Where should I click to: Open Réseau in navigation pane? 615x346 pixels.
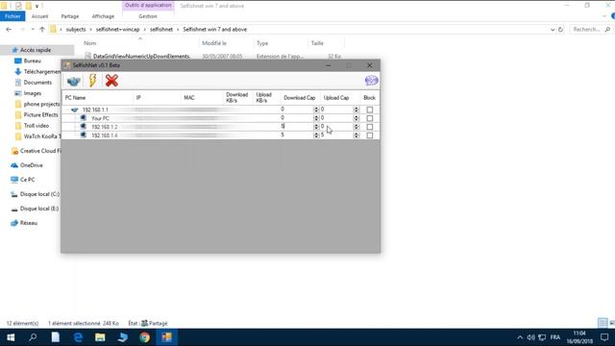29,223
